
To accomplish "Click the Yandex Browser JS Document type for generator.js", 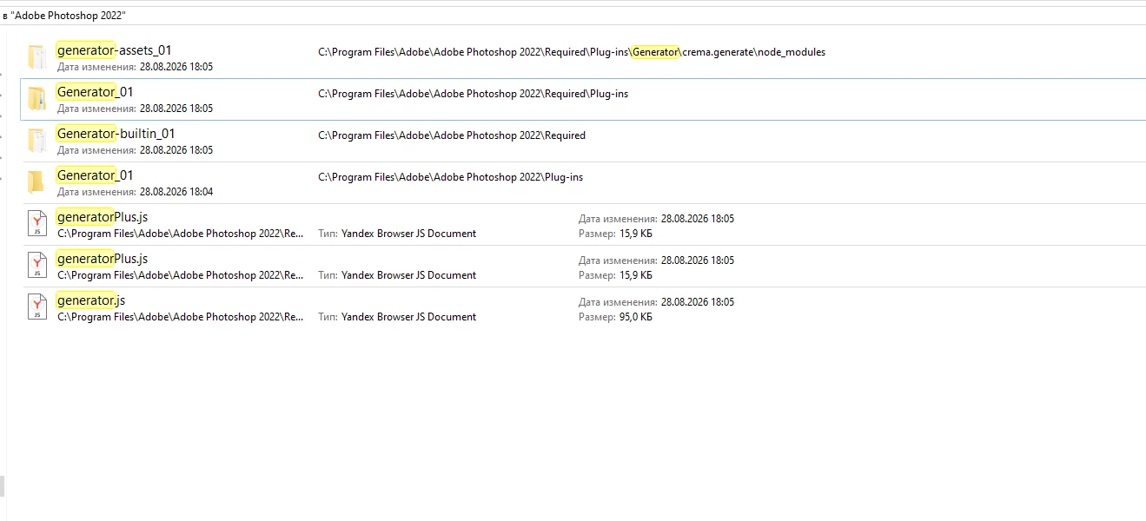I will (408, 317).
